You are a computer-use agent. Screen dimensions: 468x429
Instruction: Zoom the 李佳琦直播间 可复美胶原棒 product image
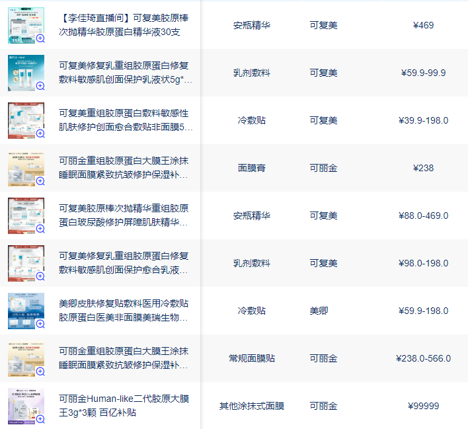click(40, 38)
